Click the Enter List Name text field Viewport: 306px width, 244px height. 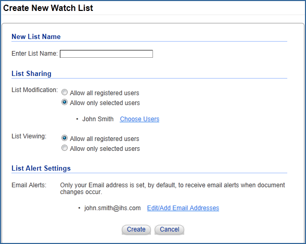[106, 54]
